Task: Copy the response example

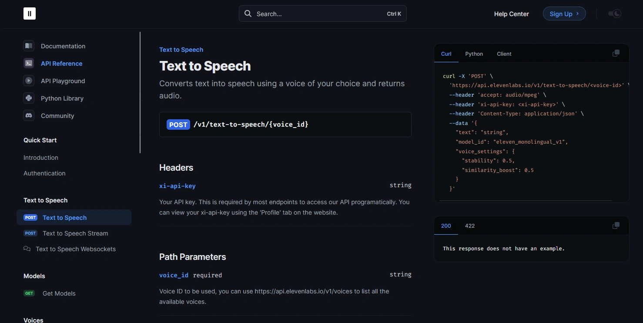Action: (x=616, y=225)
